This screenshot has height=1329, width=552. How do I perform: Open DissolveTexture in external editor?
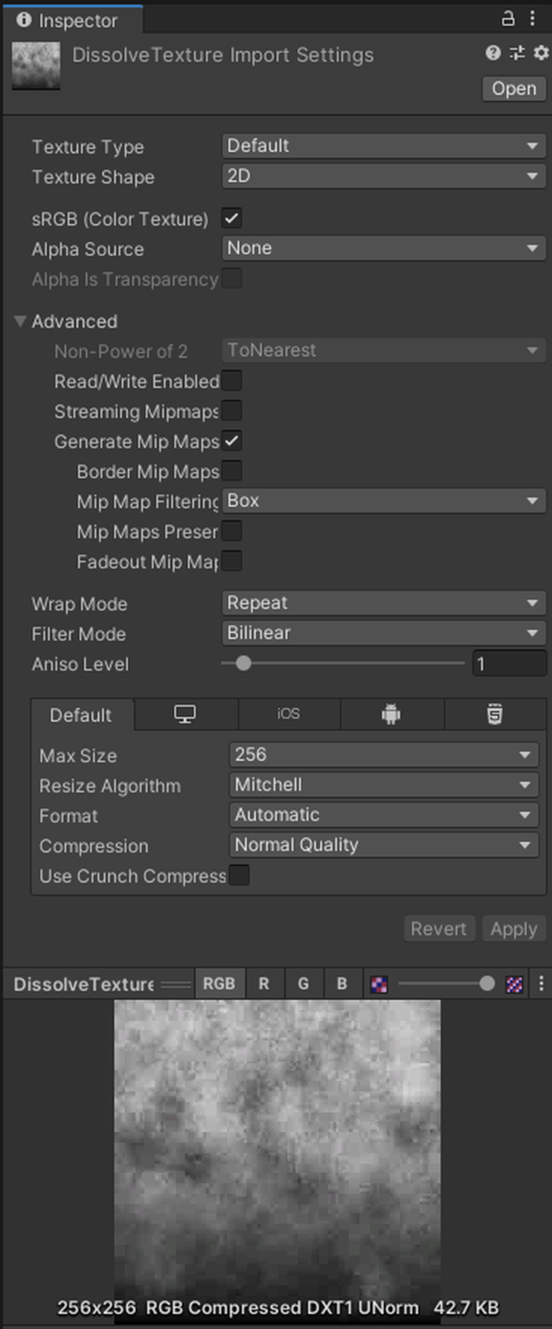coord(513,88)
